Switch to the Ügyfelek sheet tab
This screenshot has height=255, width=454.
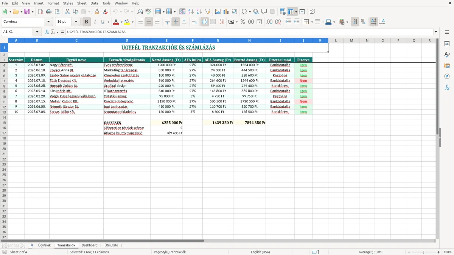(x=44, y=246)
